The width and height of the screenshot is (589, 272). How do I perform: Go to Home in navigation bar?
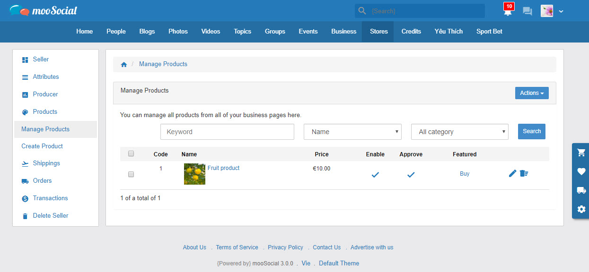[x=85, y=31]
